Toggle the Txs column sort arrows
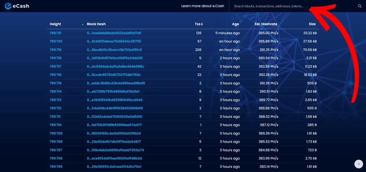 pyautogui.click(x=202, y=24)
